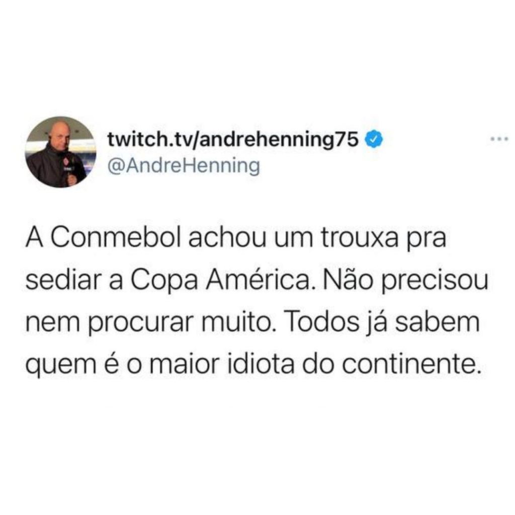The height and width of the screenshot is (515, 515).
Task: Click the display name twitch.tv/andrehenning75
Action: pyautogui.click(x=233, y=139)
